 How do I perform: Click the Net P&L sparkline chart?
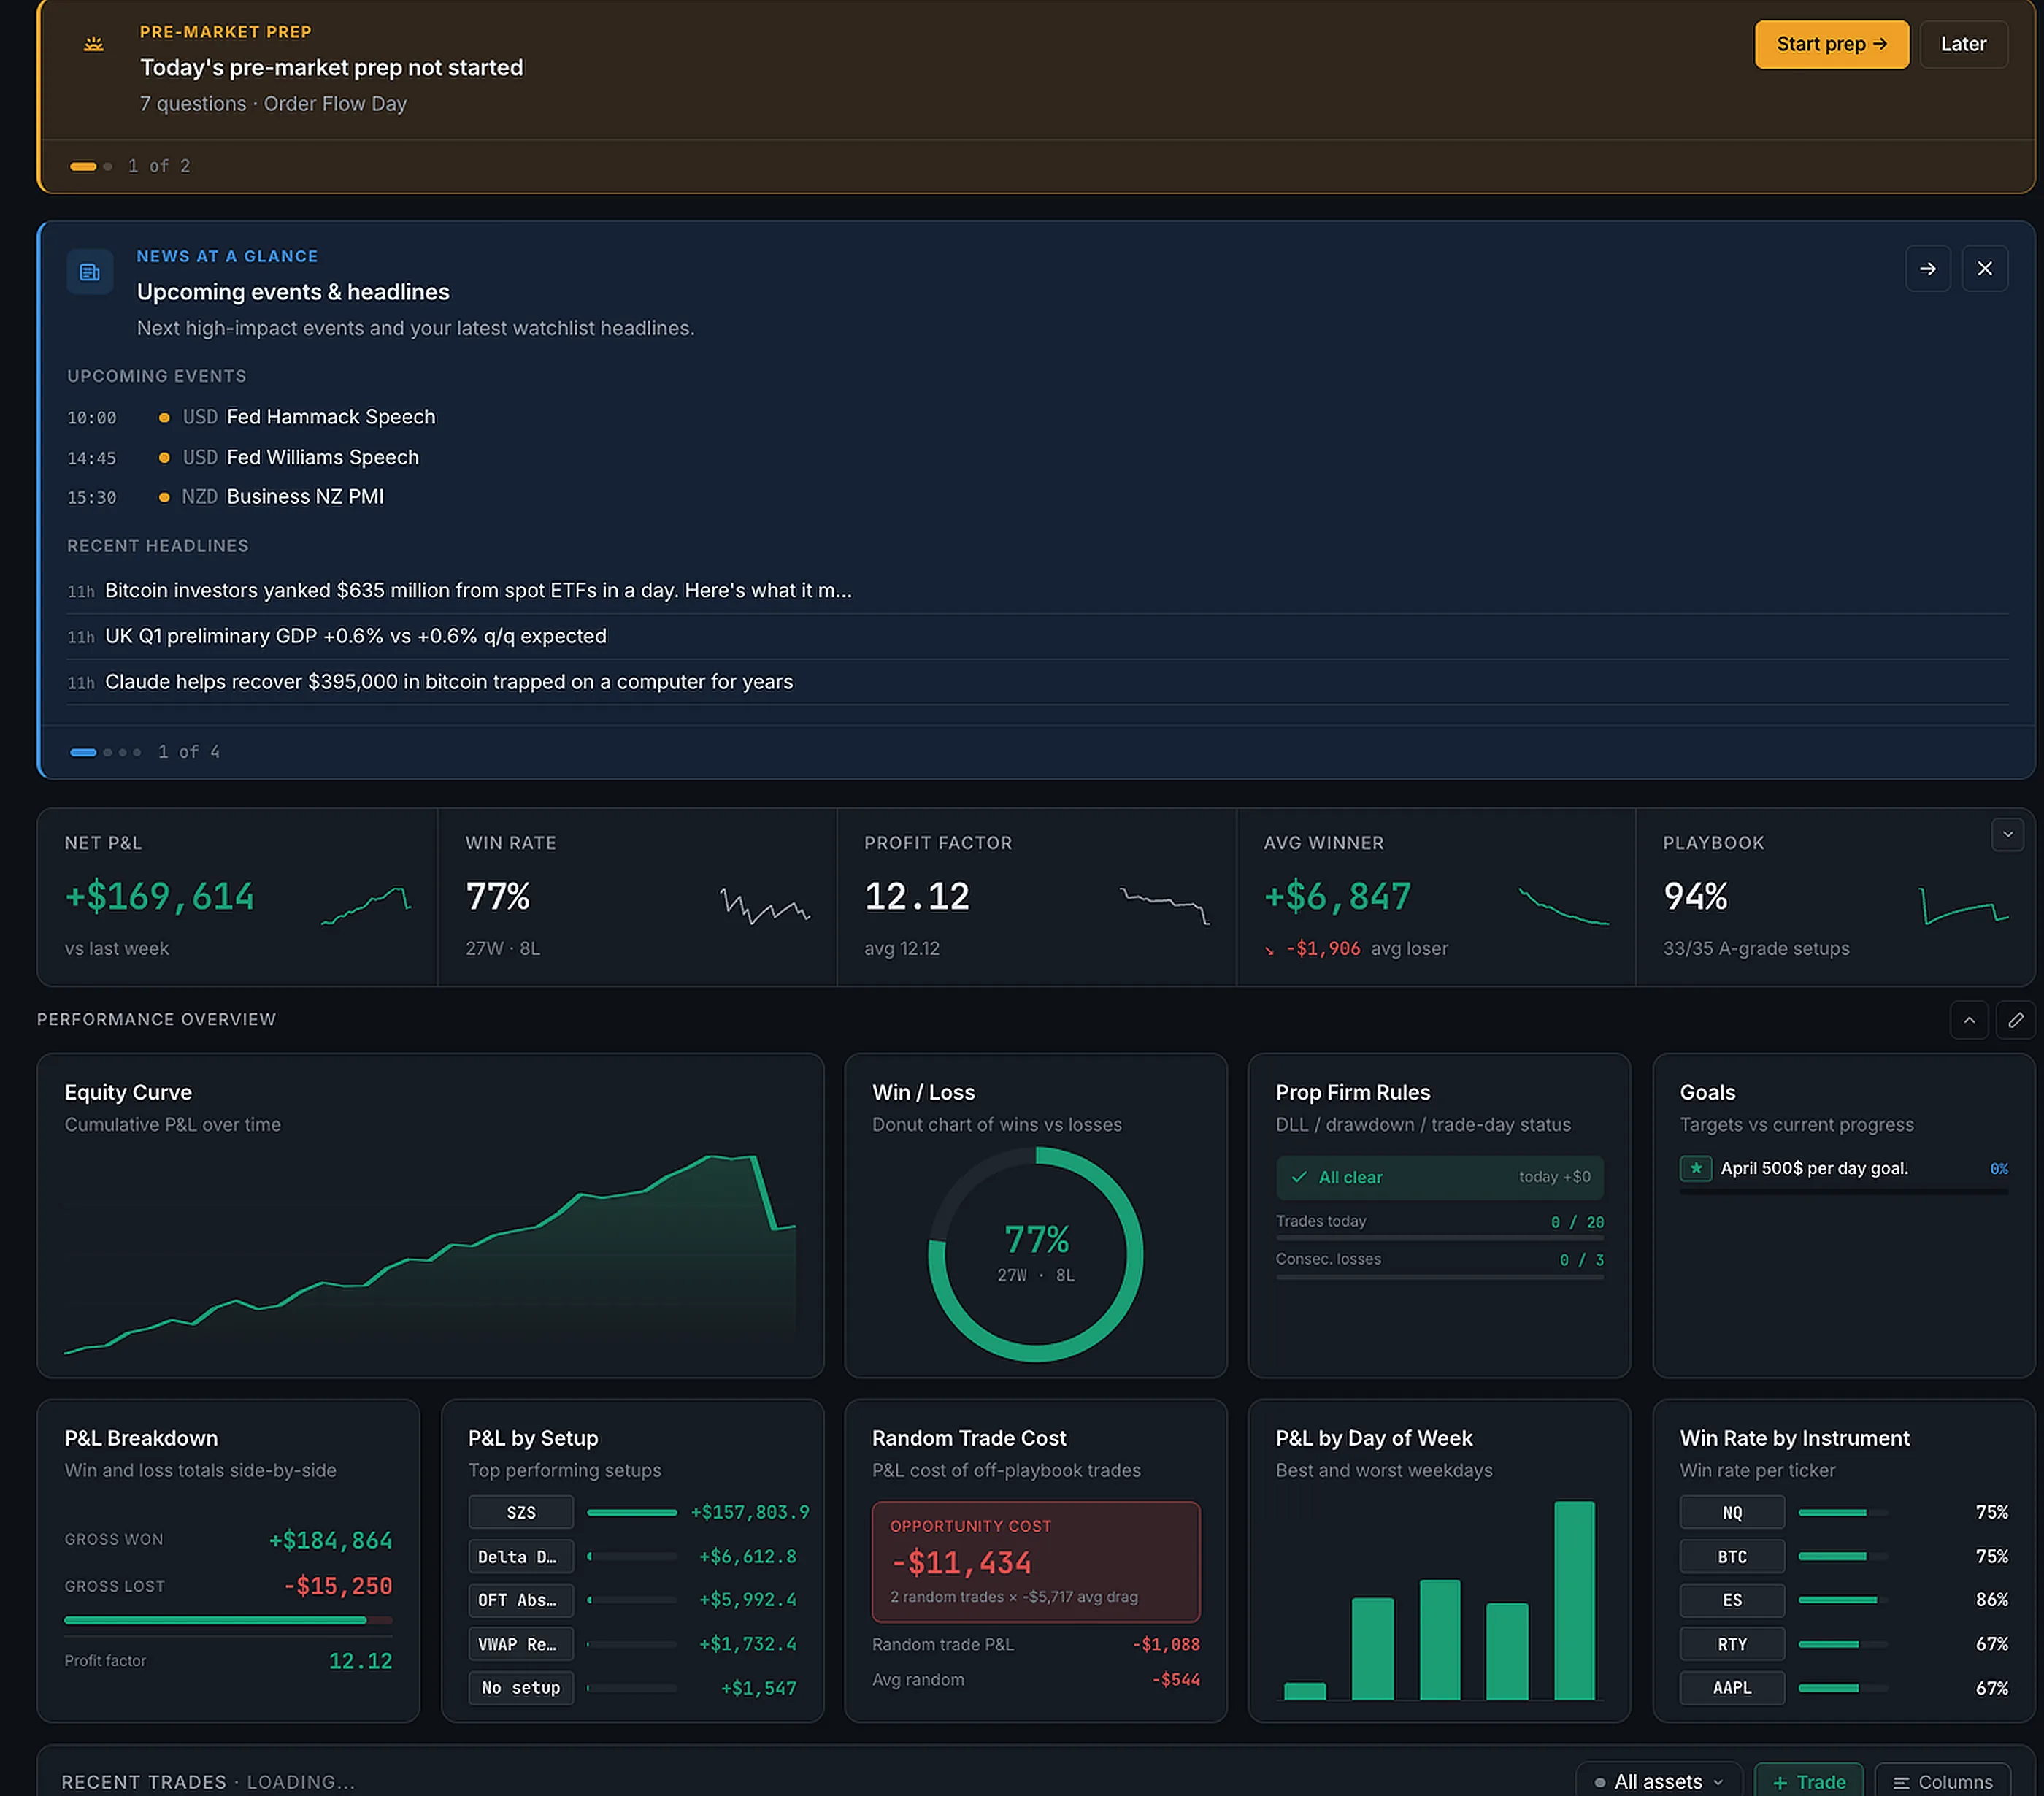coord(365,906)
